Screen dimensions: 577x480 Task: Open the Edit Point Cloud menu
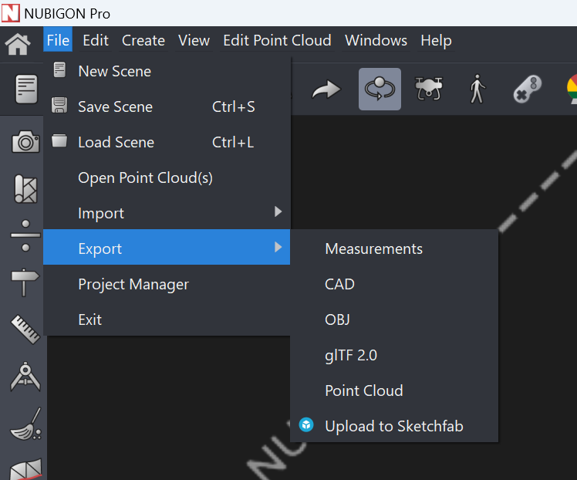[277, 40]
